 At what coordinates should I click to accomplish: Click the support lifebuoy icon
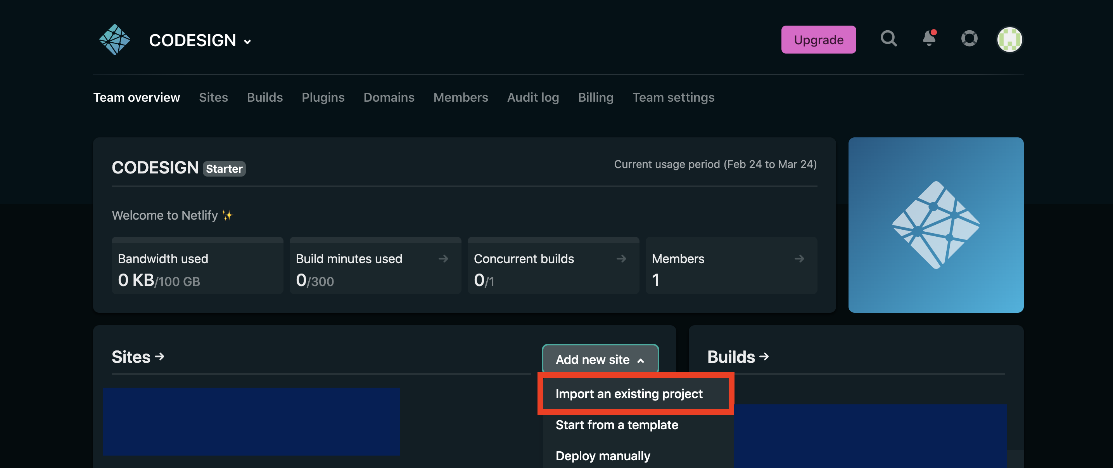[969, 39]
